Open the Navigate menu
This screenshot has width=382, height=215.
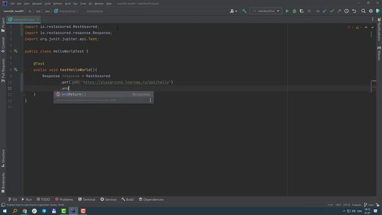37,4
